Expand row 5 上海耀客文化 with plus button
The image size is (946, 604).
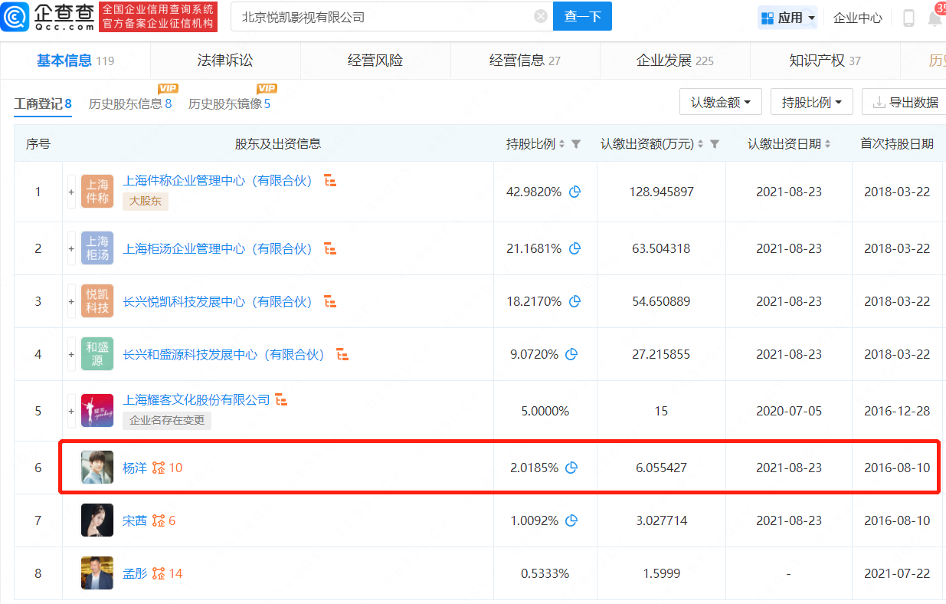(x=71, y=411)
